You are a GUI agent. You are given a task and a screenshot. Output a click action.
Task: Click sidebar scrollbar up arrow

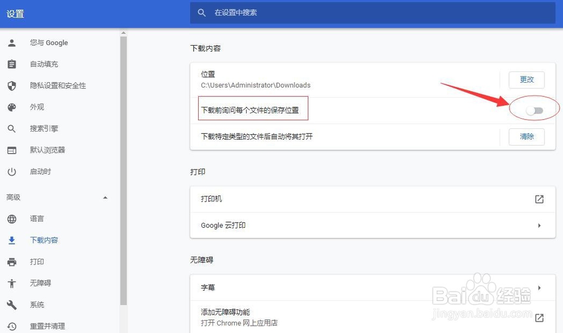(x=123, y=33)
